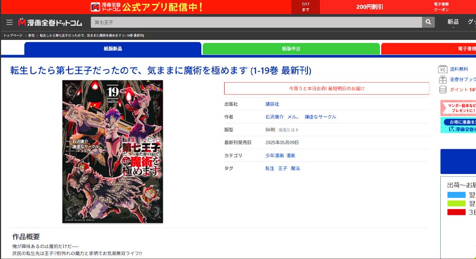Open publisher 講談社 link
The width and height of the screenshot is (476, 259).
coord(272,104)
